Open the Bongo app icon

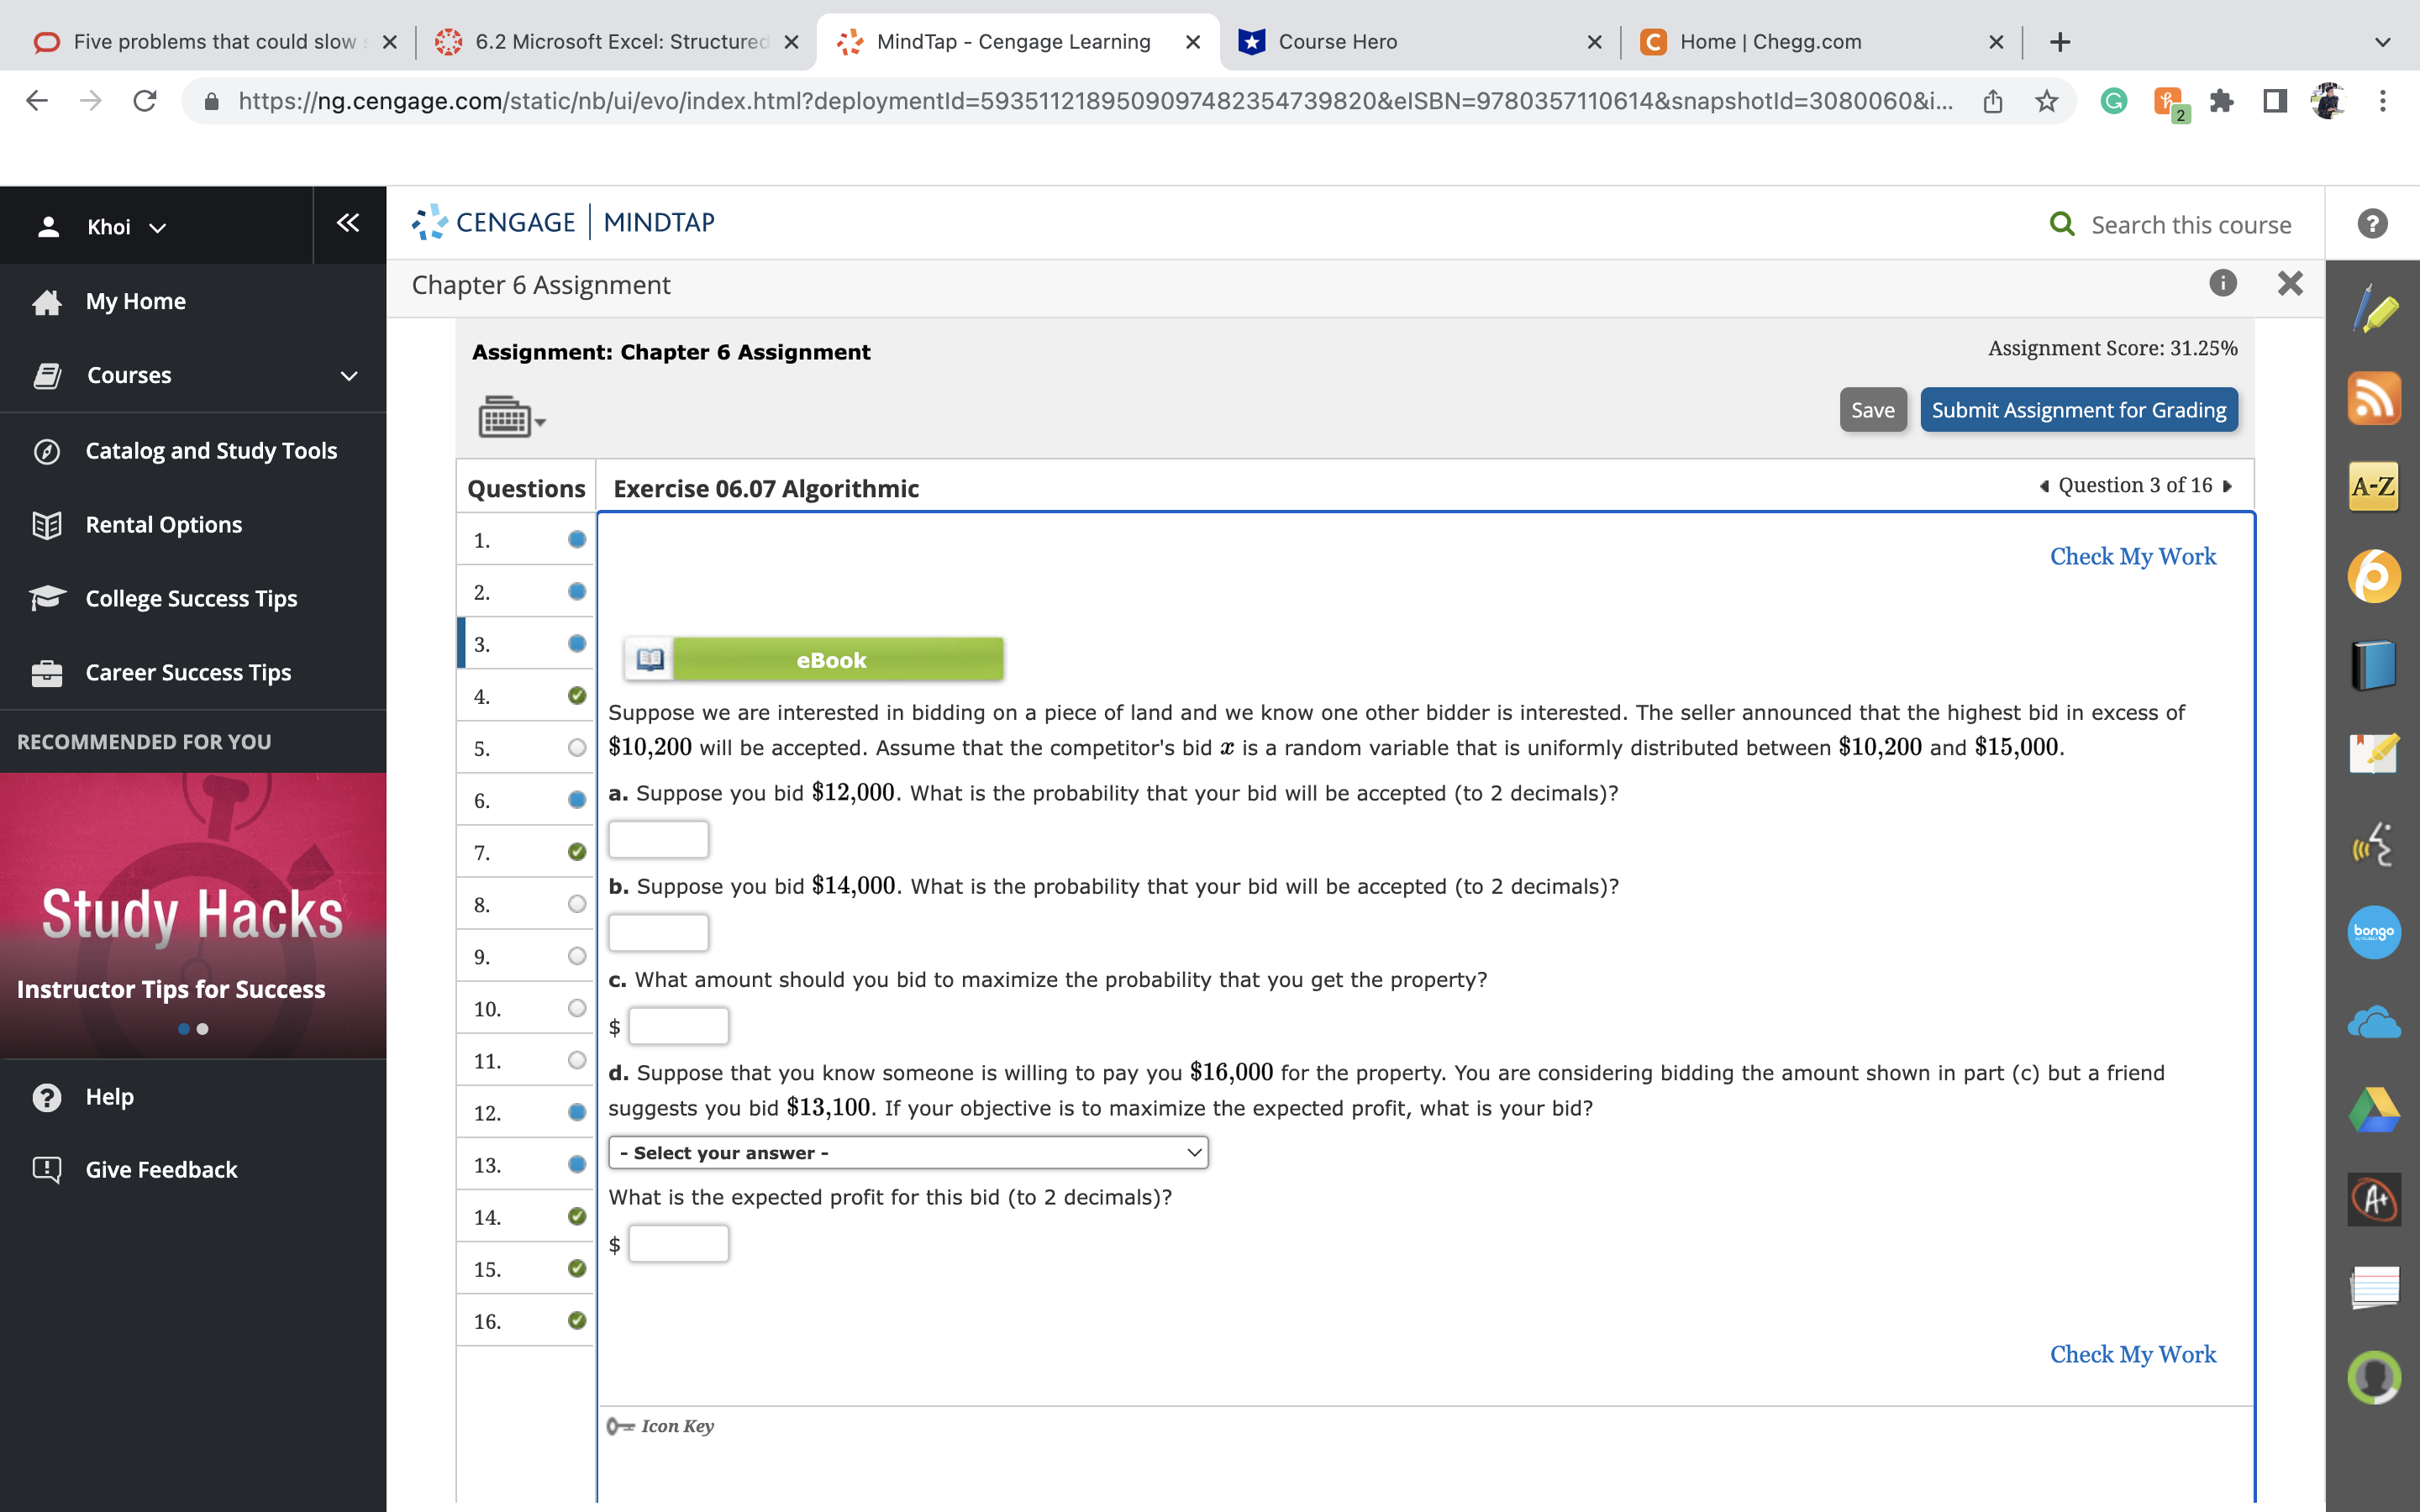(x=2373, y=932)
